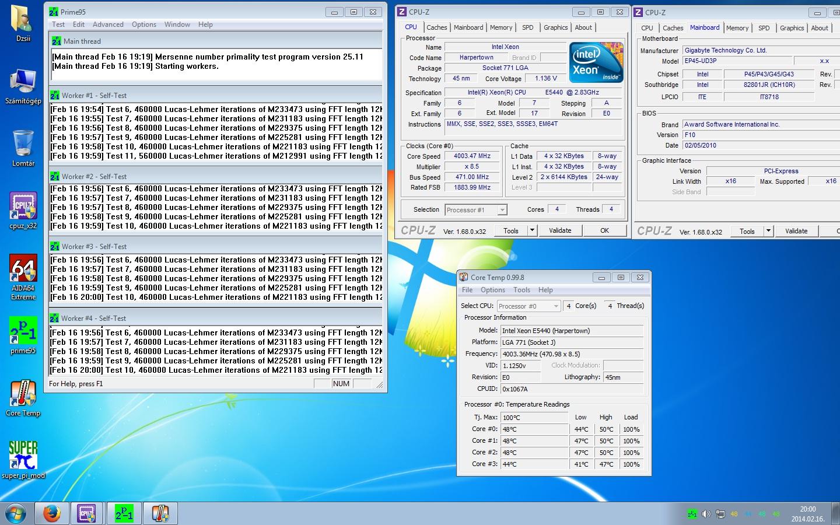
Task: Click the taskbar clock showing 20:00
Action: pos(807,514)
